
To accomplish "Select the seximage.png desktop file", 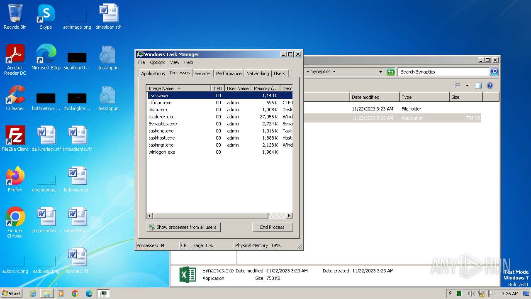I will 77,19.
